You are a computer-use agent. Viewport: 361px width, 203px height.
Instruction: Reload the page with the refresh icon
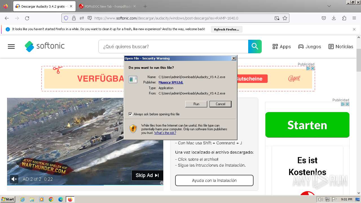(x=27, y=18)
